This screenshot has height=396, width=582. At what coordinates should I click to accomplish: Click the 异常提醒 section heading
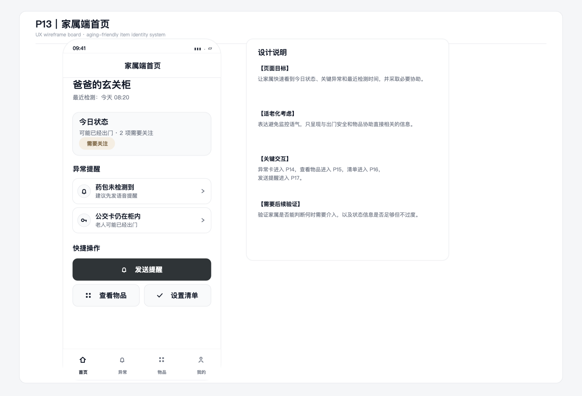(86, 169)
